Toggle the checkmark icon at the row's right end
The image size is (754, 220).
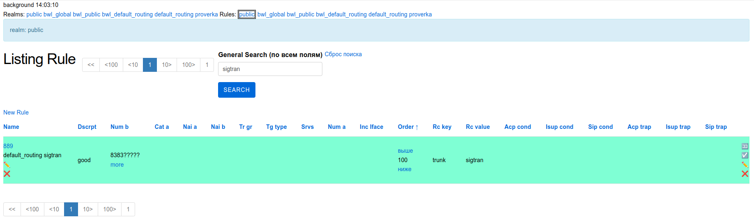[x=745, y=155]
